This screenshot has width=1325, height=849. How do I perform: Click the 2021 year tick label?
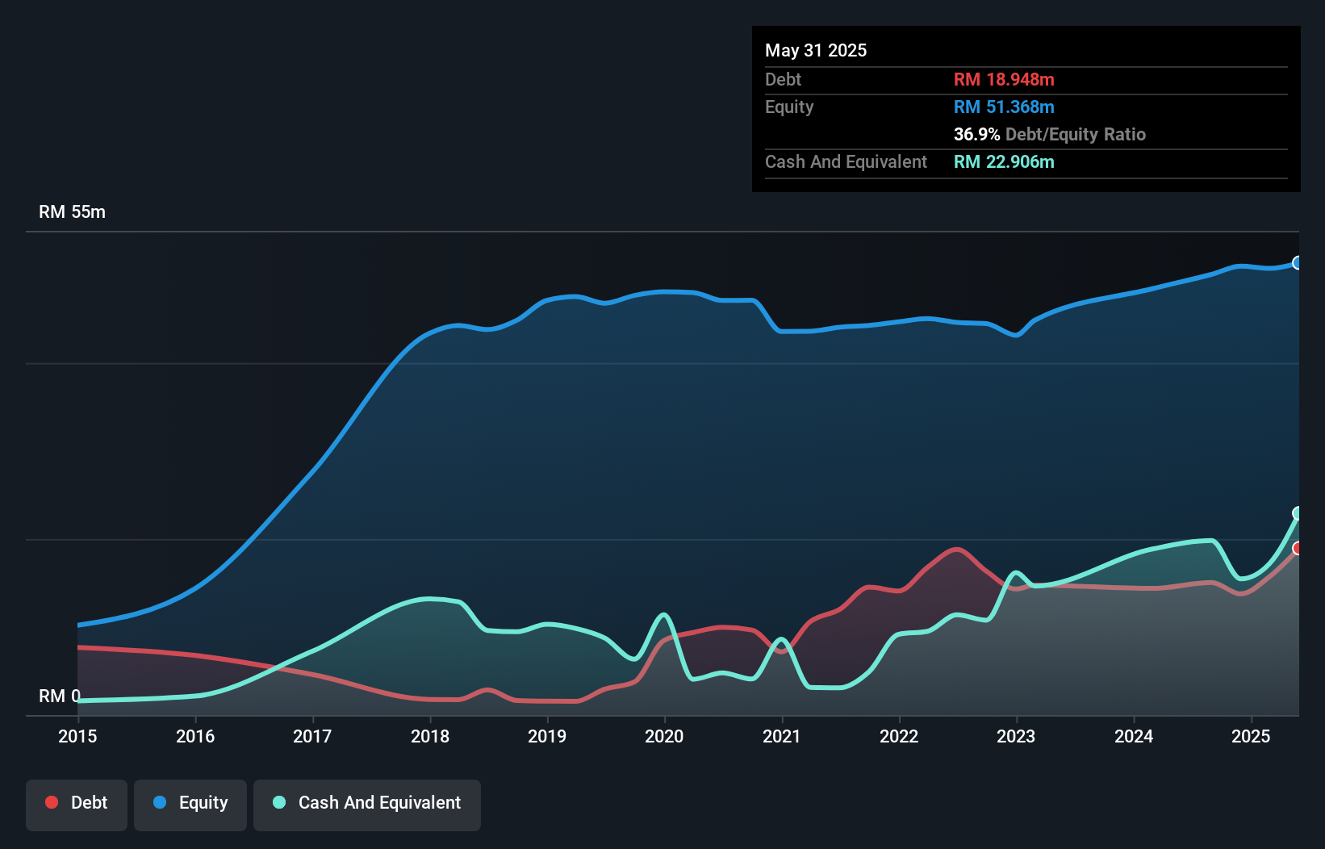(782, 736)
